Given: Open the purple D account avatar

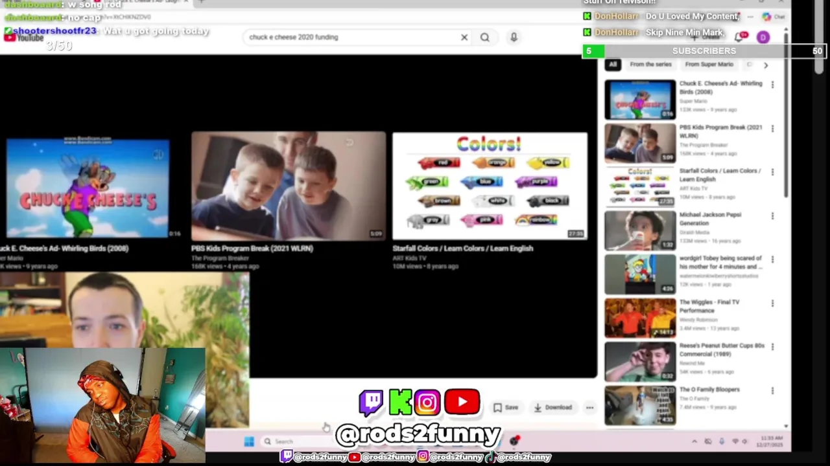Looking at the screenshot, I should pos(763,38).
